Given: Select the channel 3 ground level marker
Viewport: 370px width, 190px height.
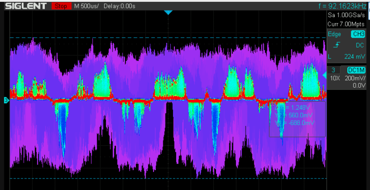Looking at the screenshot, I should click(x=6, y=100).
